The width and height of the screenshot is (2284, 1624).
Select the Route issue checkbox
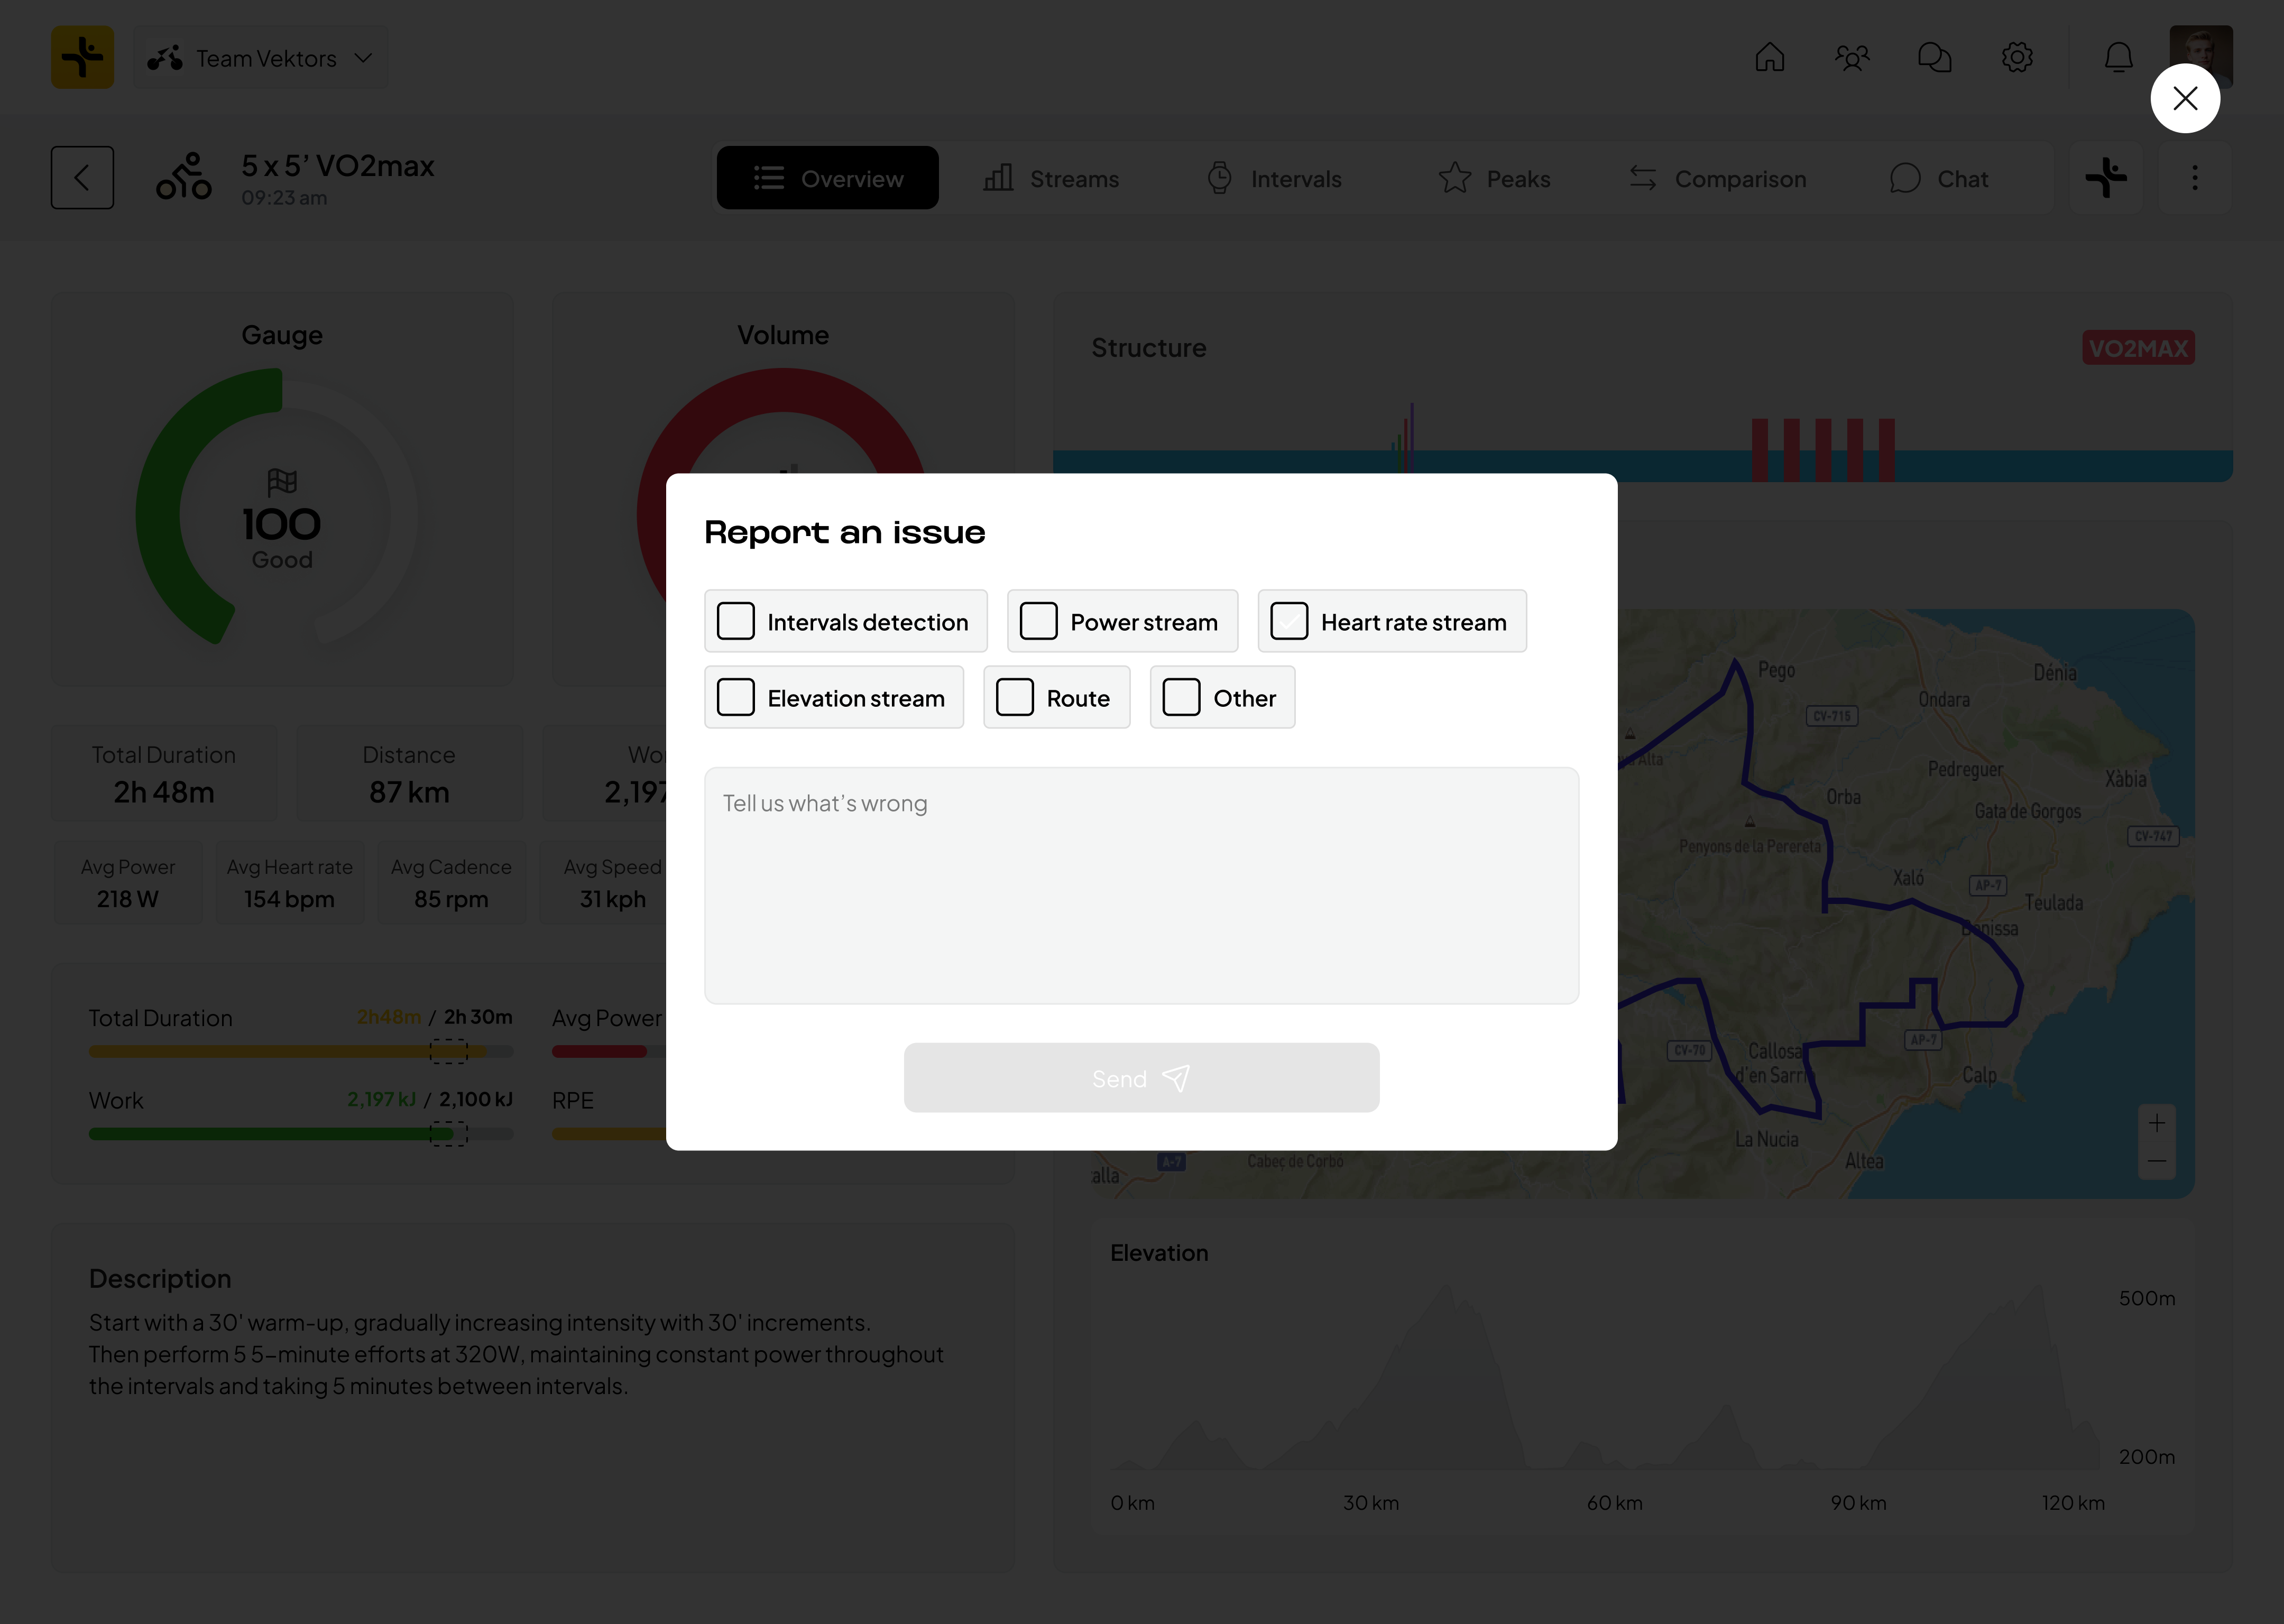[1015, 697]
